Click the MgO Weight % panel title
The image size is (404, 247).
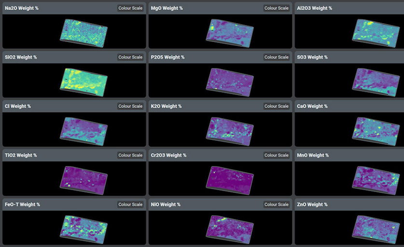[x=167, y=8]
